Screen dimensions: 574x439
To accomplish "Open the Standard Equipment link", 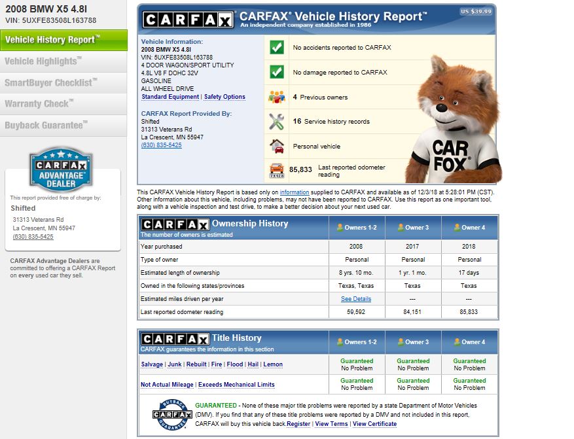I will tap(170, 97).
